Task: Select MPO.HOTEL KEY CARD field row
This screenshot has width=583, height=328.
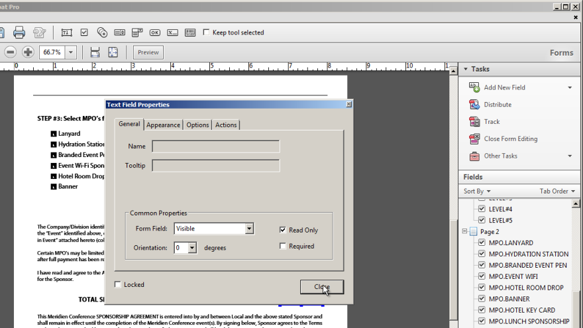Action: pyautogui.click(x=521, y=310)
